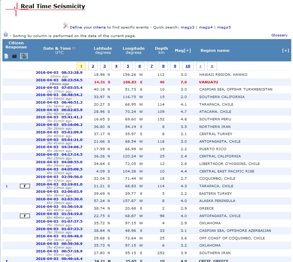Screen dimensions: 293x262
Task: Sort by the Latitude degrees column
Action: pos(103,50)
